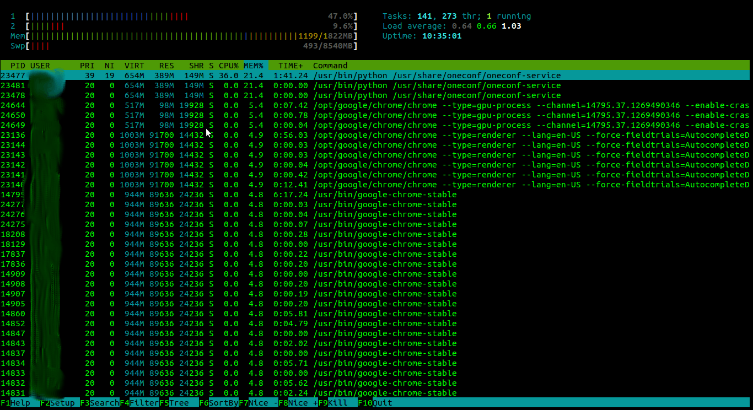The image size is (753, 410).
Task: Sort by the RES column header
Action: 166,66
